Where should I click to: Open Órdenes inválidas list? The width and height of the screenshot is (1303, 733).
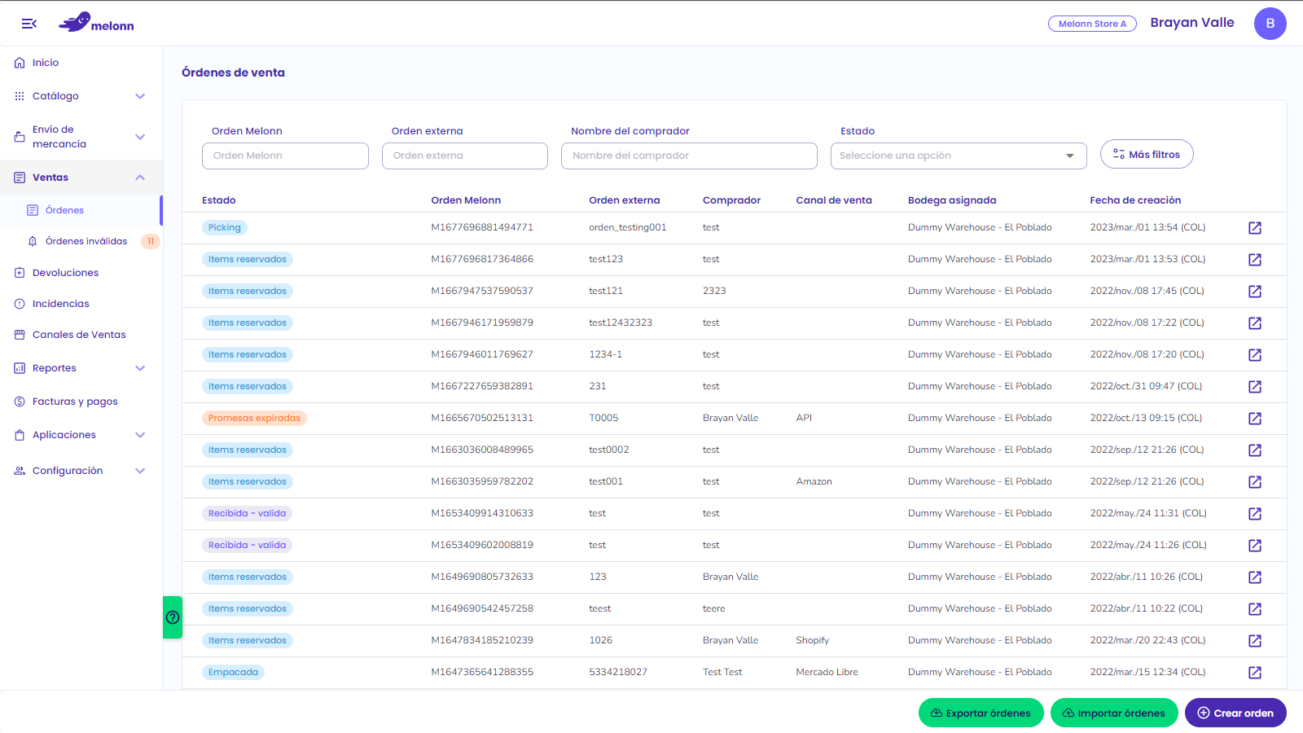click(86, 241)
